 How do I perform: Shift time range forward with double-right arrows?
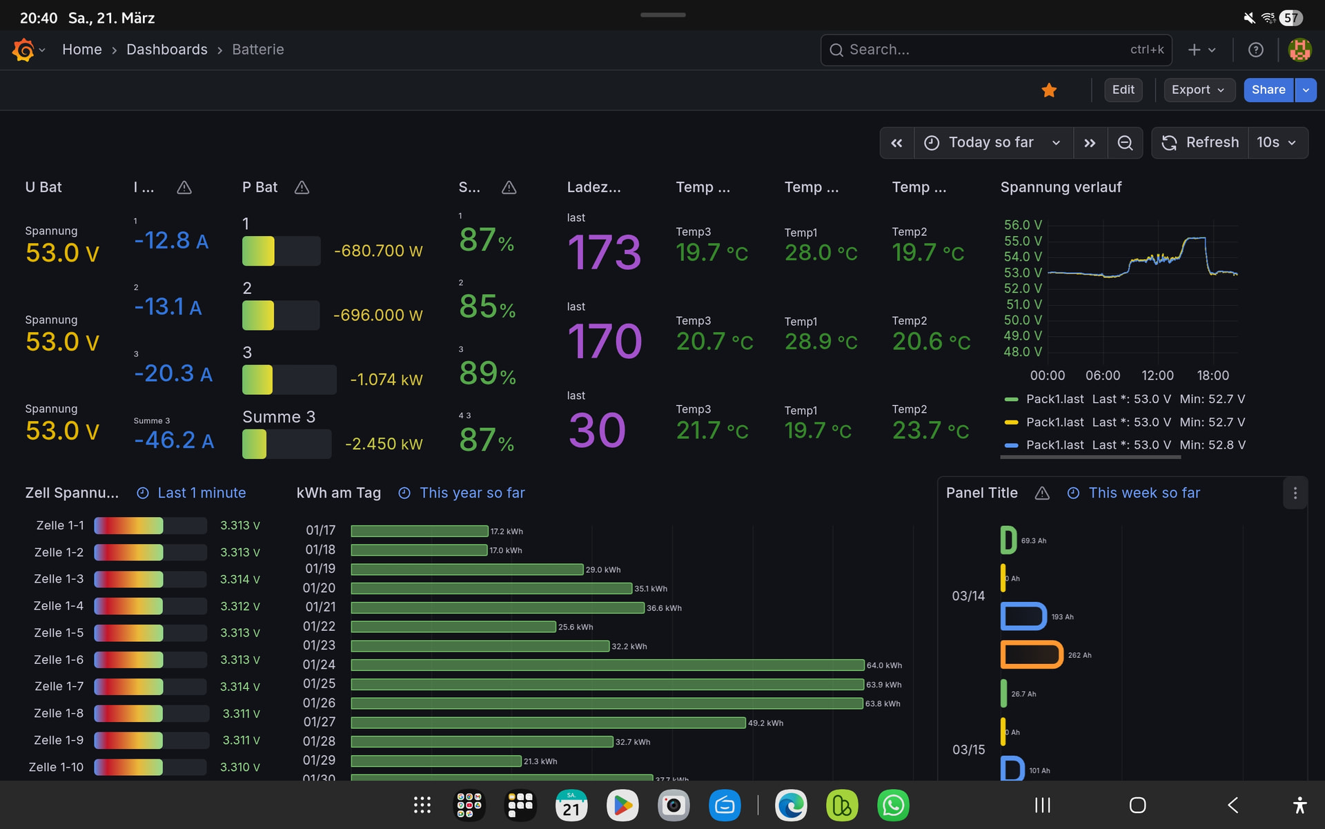click(1090, 143)
